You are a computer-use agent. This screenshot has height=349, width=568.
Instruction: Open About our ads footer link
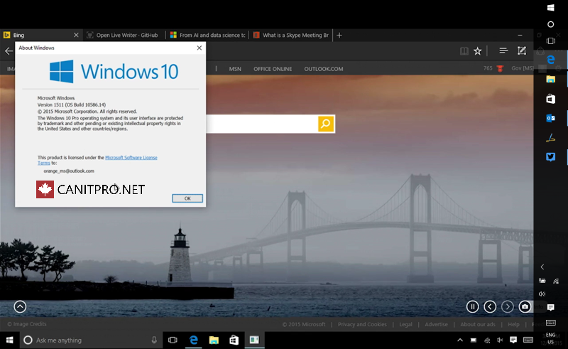click(x=478, y=324)
